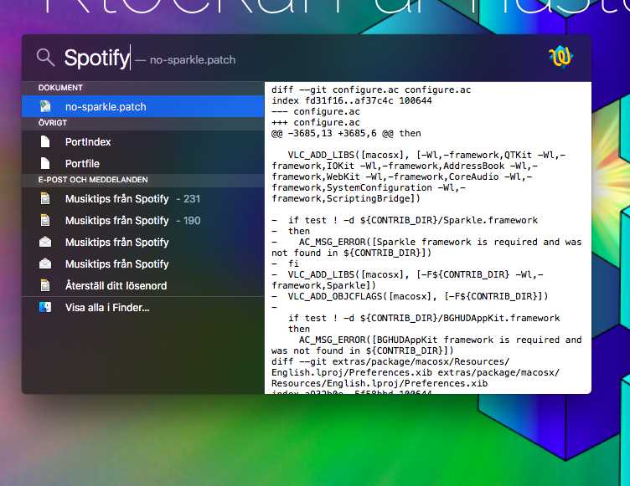Select the PortIndex result
630x486 pixels.
143,141
